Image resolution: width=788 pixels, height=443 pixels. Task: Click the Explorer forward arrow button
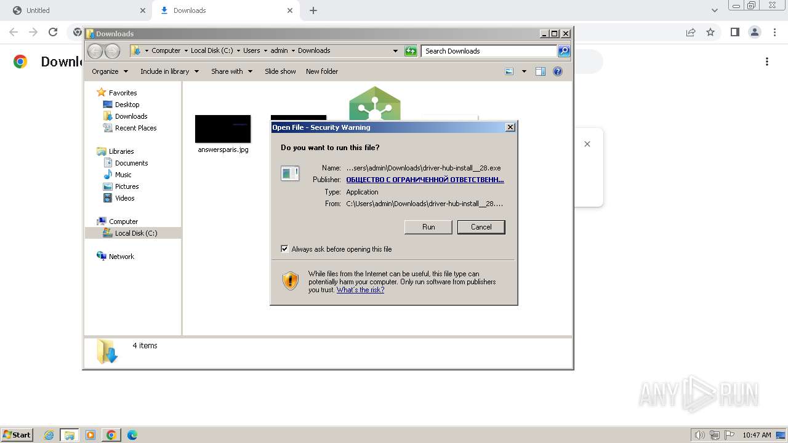112,51
